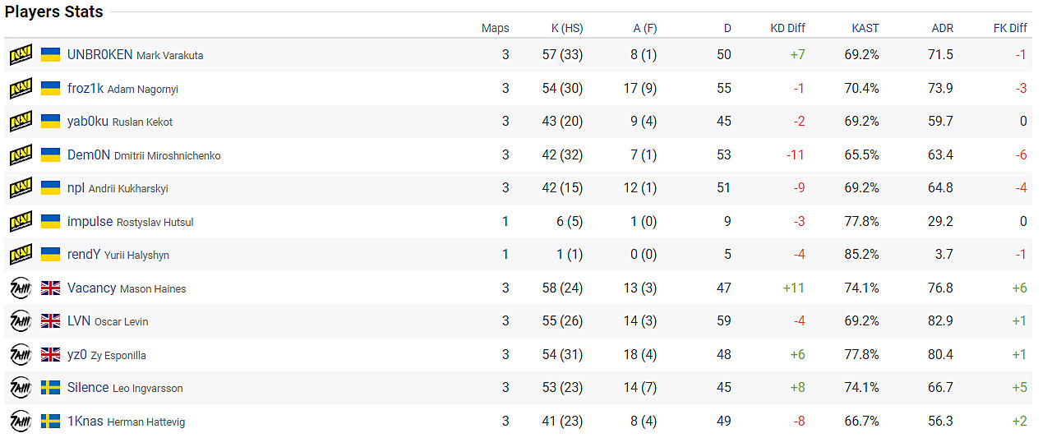The height and width of the screenshot is (447, 1052).
Task: Click UK flag icon beside LVN
Action: [51, 321]
